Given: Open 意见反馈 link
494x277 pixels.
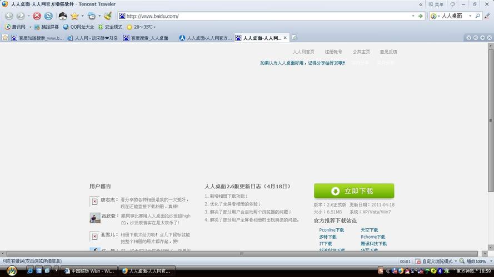Looking at the screenshot, I should click(388, 52).
